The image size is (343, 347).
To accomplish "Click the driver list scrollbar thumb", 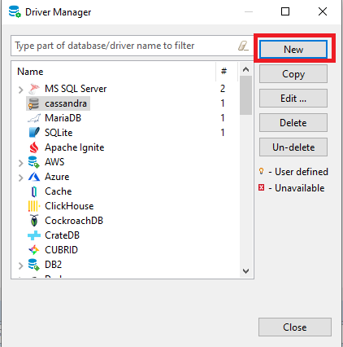I will 246,95.
